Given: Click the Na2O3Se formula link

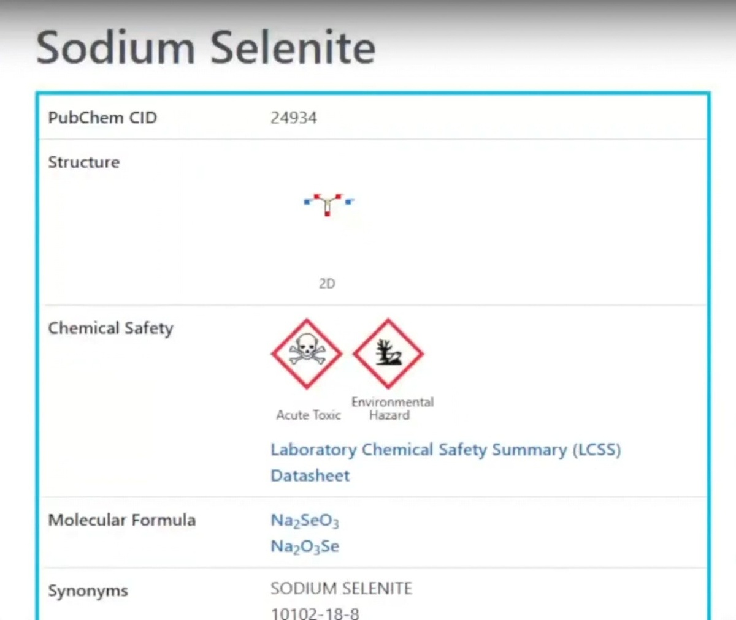Looking at the screenshot, I should [x=304, y=546].
